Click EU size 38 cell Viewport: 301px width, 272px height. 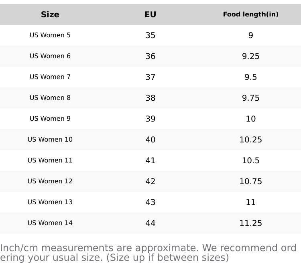tap(150, 98)
